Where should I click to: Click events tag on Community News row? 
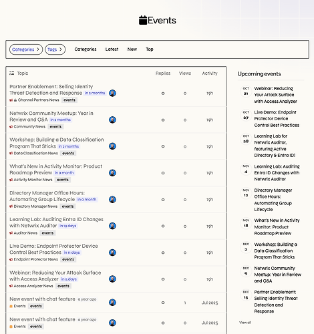(x=55, y=127)
